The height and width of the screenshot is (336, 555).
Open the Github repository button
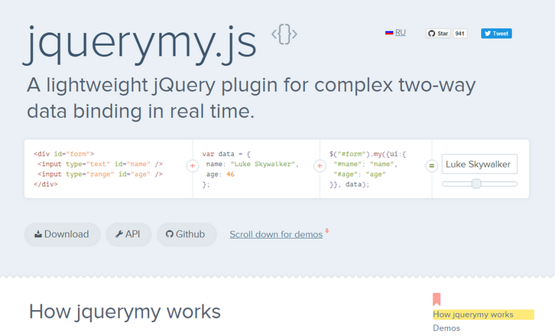coord(187,234)
